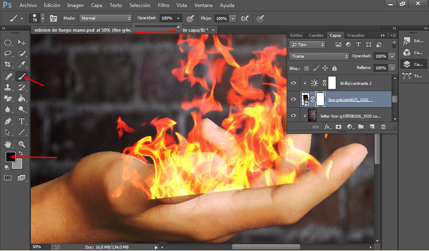Open the Texto menu
The height and width of the screenshot is (251, 429).
116,5
